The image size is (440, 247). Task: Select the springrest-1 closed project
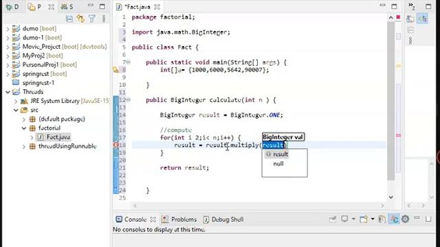pyautogui.click(x=38, y=83)
